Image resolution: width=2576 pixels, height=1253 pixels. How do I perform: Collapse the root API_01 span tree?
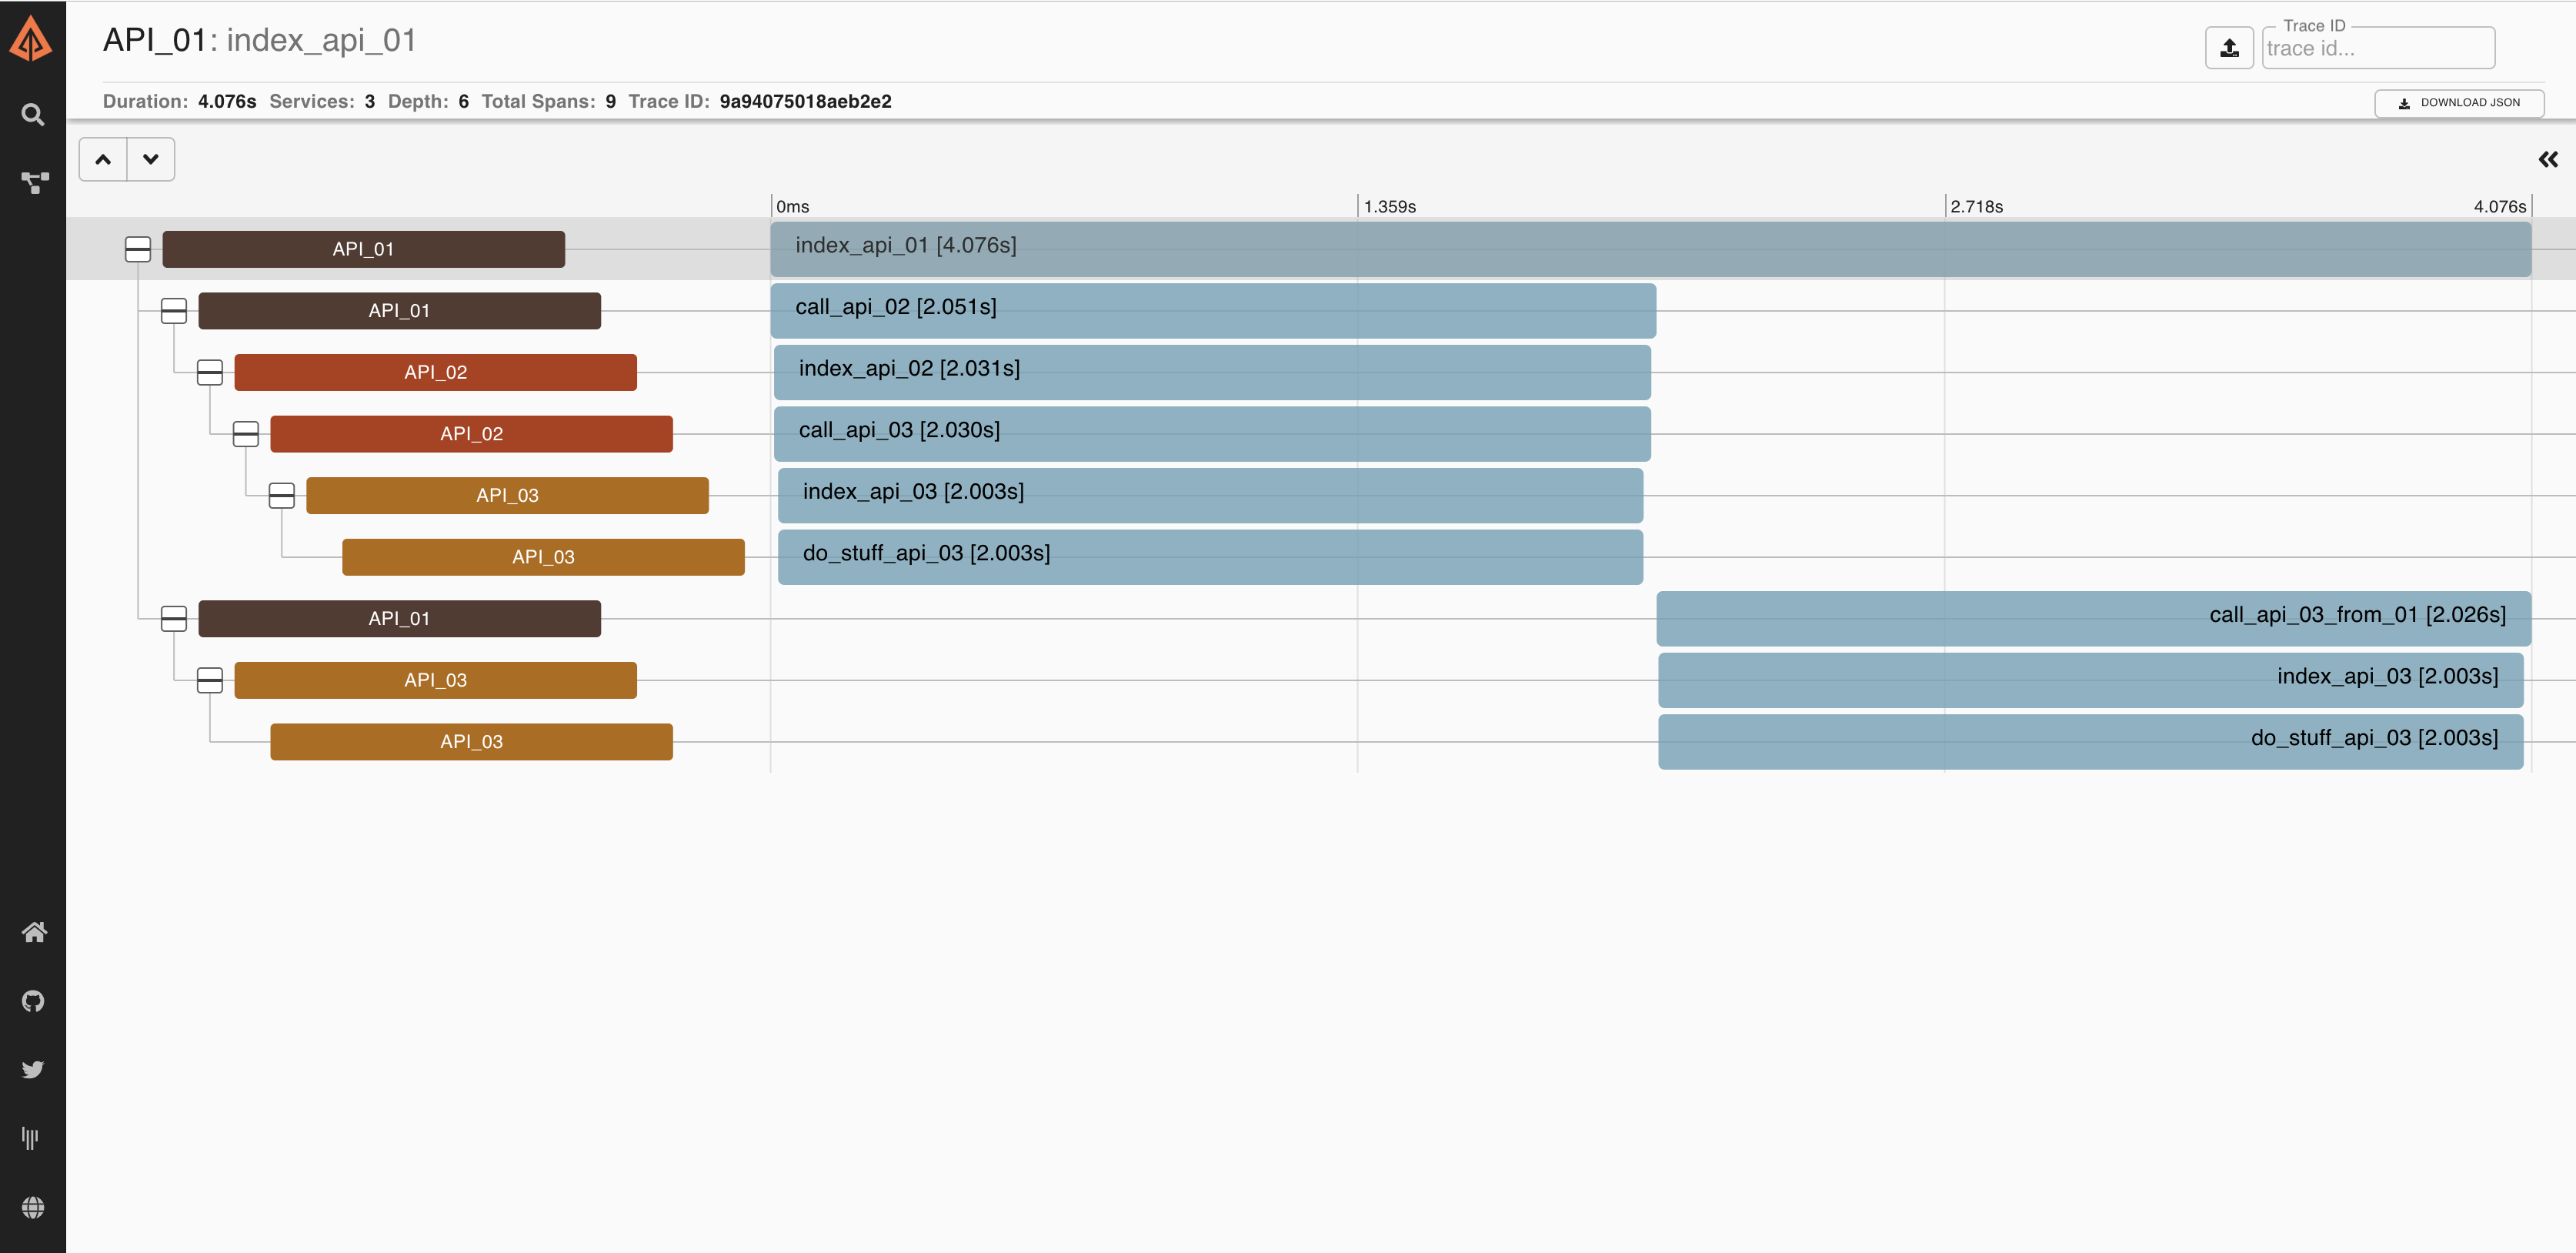tap(138, 249)
